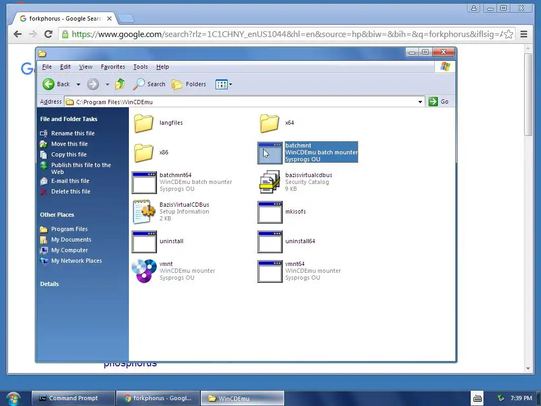This screenshot has height=406, width=541.
Task: Select the bazisvirtualcdbus security catalog icon
Action: (270, 182)
